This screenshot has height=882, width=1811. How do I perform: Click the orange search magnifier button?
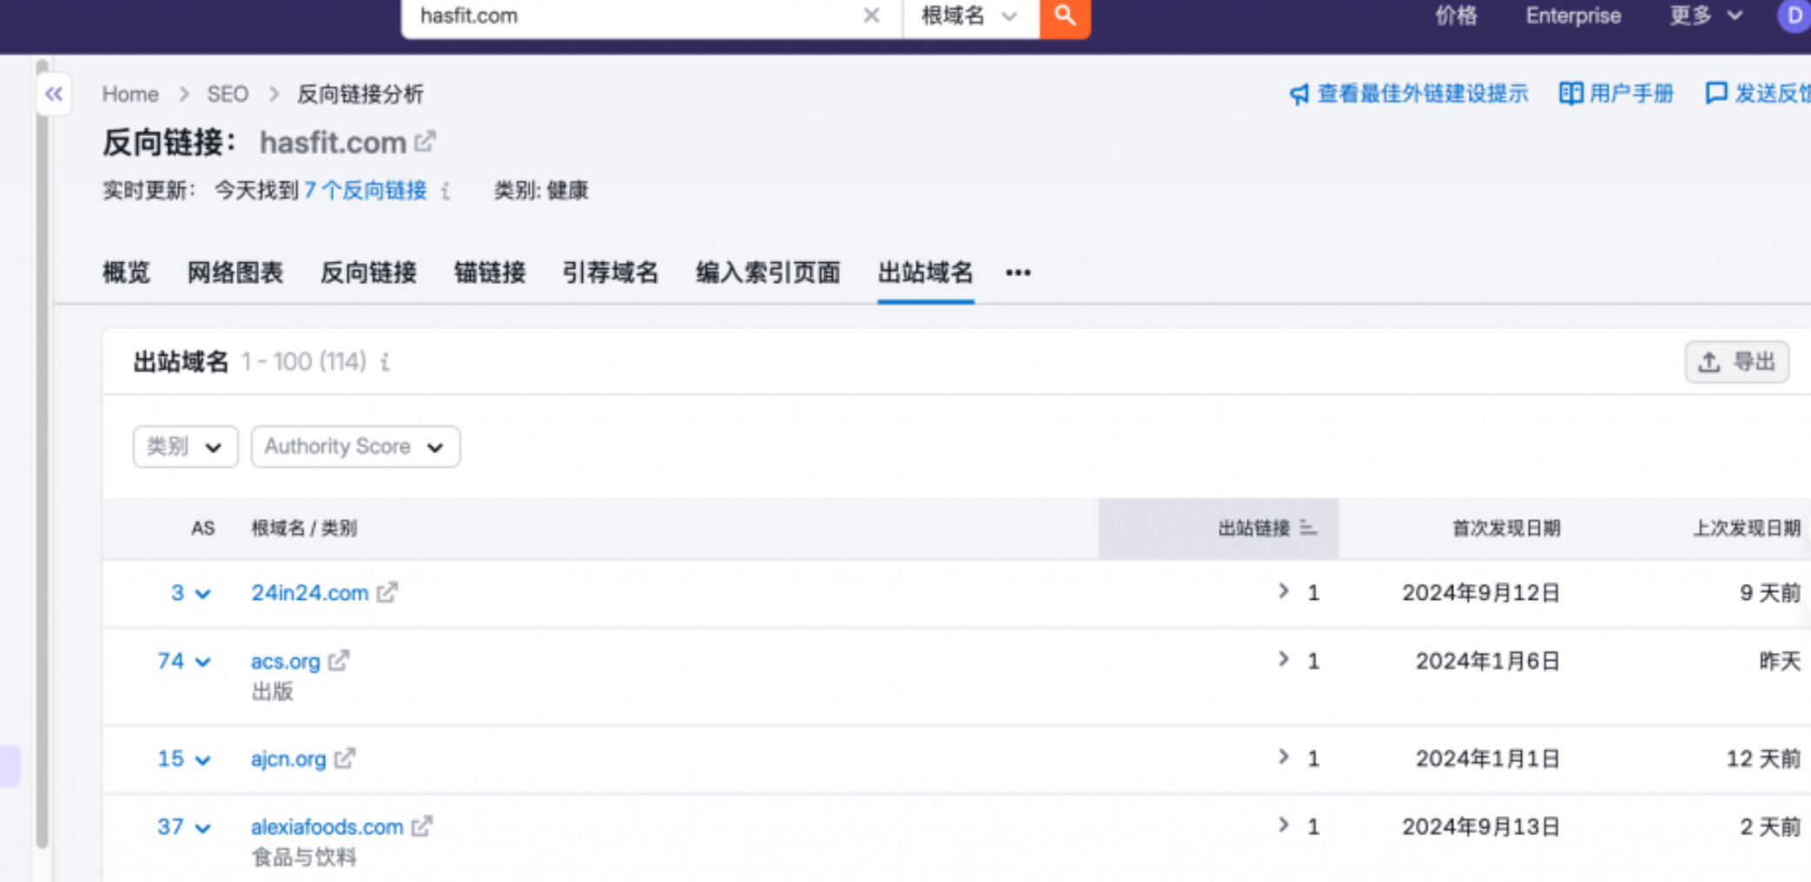click(x=1064, y=16)
